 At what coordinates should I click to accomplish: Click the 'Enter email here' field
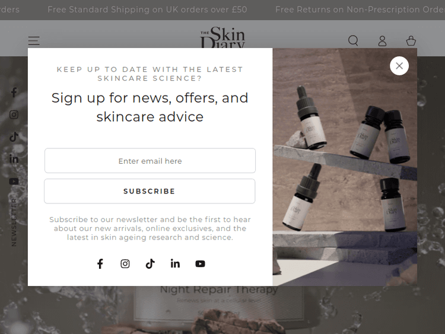point(150,161)
